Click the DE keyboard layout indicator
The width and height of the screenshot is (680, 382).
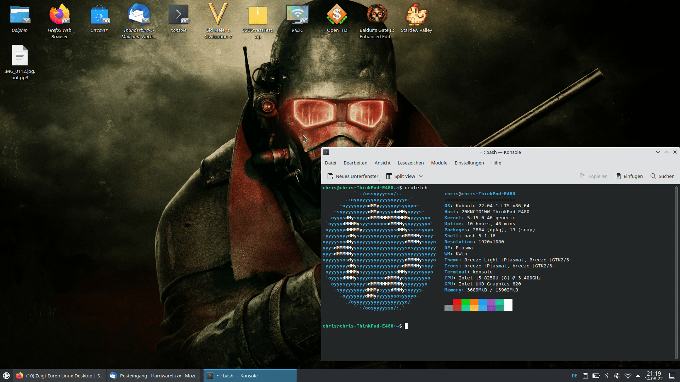tap(574, 376)
